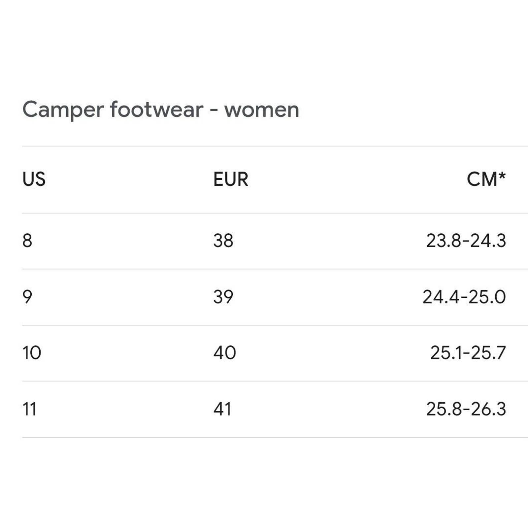This screenshot has width=528, height=528.
Task: Select the 25.8-26.3 cm measurement
Action: pyautogui.click(x=466, y=409)
